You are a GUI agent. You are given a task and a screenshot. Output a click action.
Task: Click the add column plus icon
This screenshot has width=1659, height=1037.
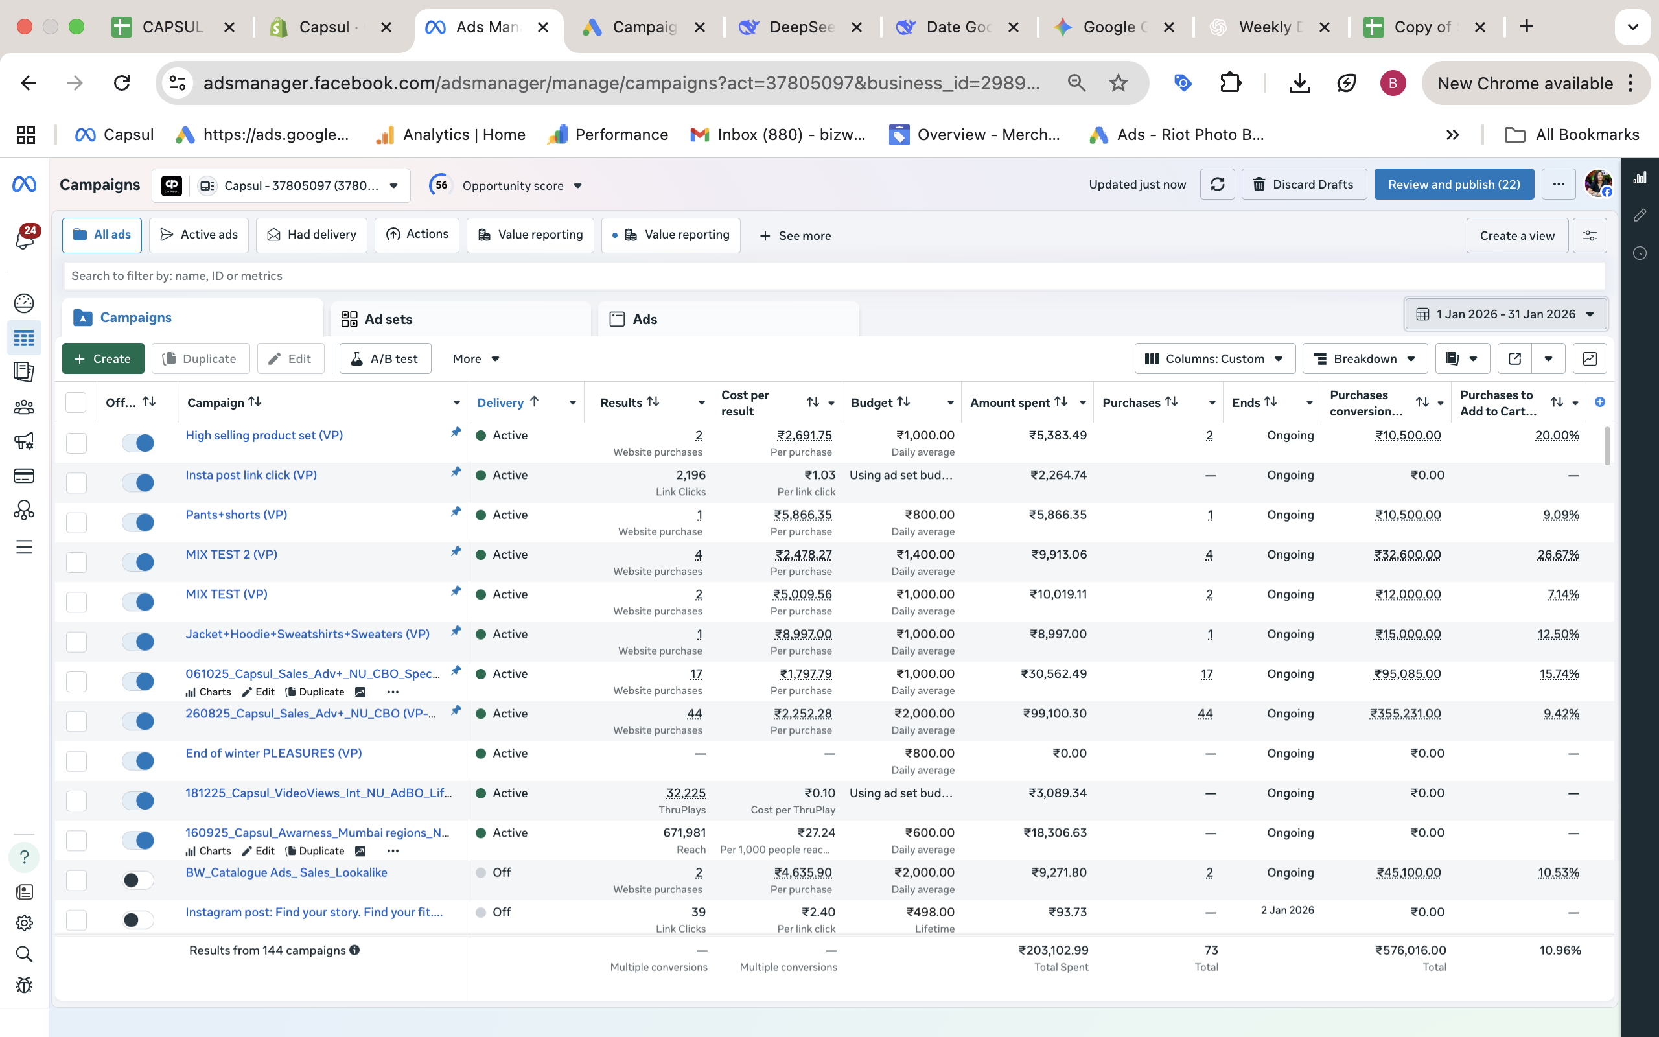click(1599, 402)
